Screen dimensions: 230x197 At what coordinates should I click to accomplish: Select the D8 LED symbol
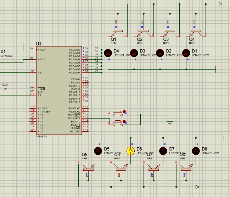click(196, 151)
